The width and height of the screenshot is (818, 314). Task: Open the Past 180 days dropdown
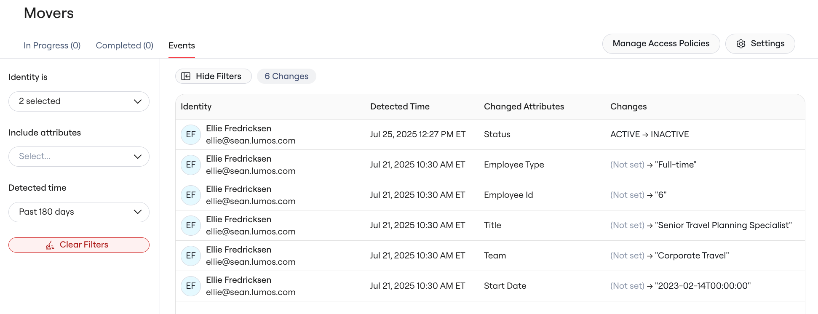(x=79, y=212)
